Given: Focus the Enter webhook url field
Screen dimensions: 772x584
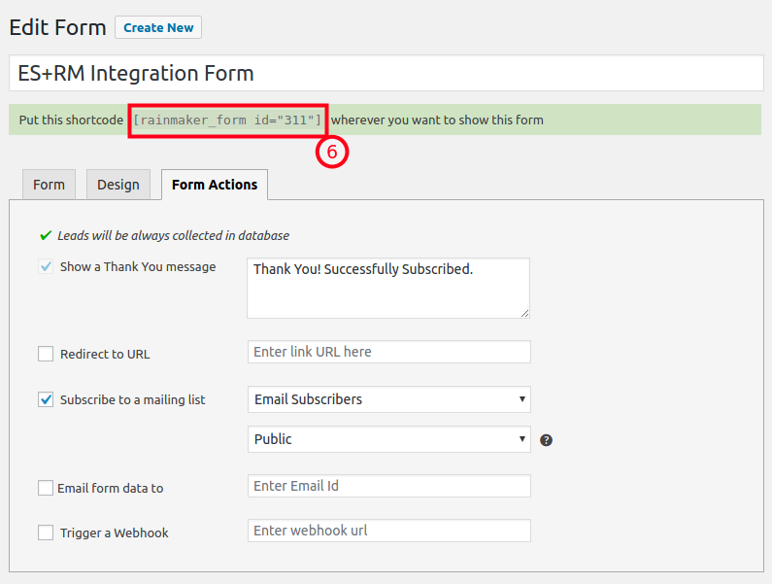Looking at the screenshot, I should click(388, 531).
